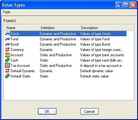Select the Cash type name
This screenshot has height=120, width=138.
[x=14, y=60]
